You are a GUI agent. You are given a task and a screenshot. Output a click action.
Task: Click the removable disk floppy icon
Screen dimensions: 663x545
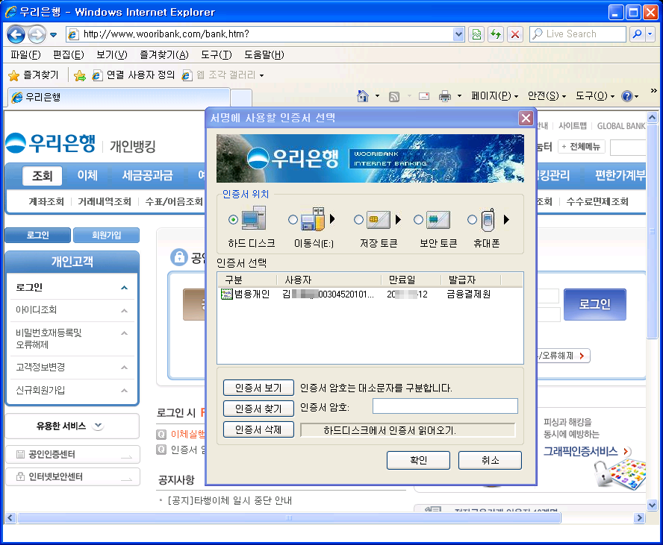tap(313, 218)
